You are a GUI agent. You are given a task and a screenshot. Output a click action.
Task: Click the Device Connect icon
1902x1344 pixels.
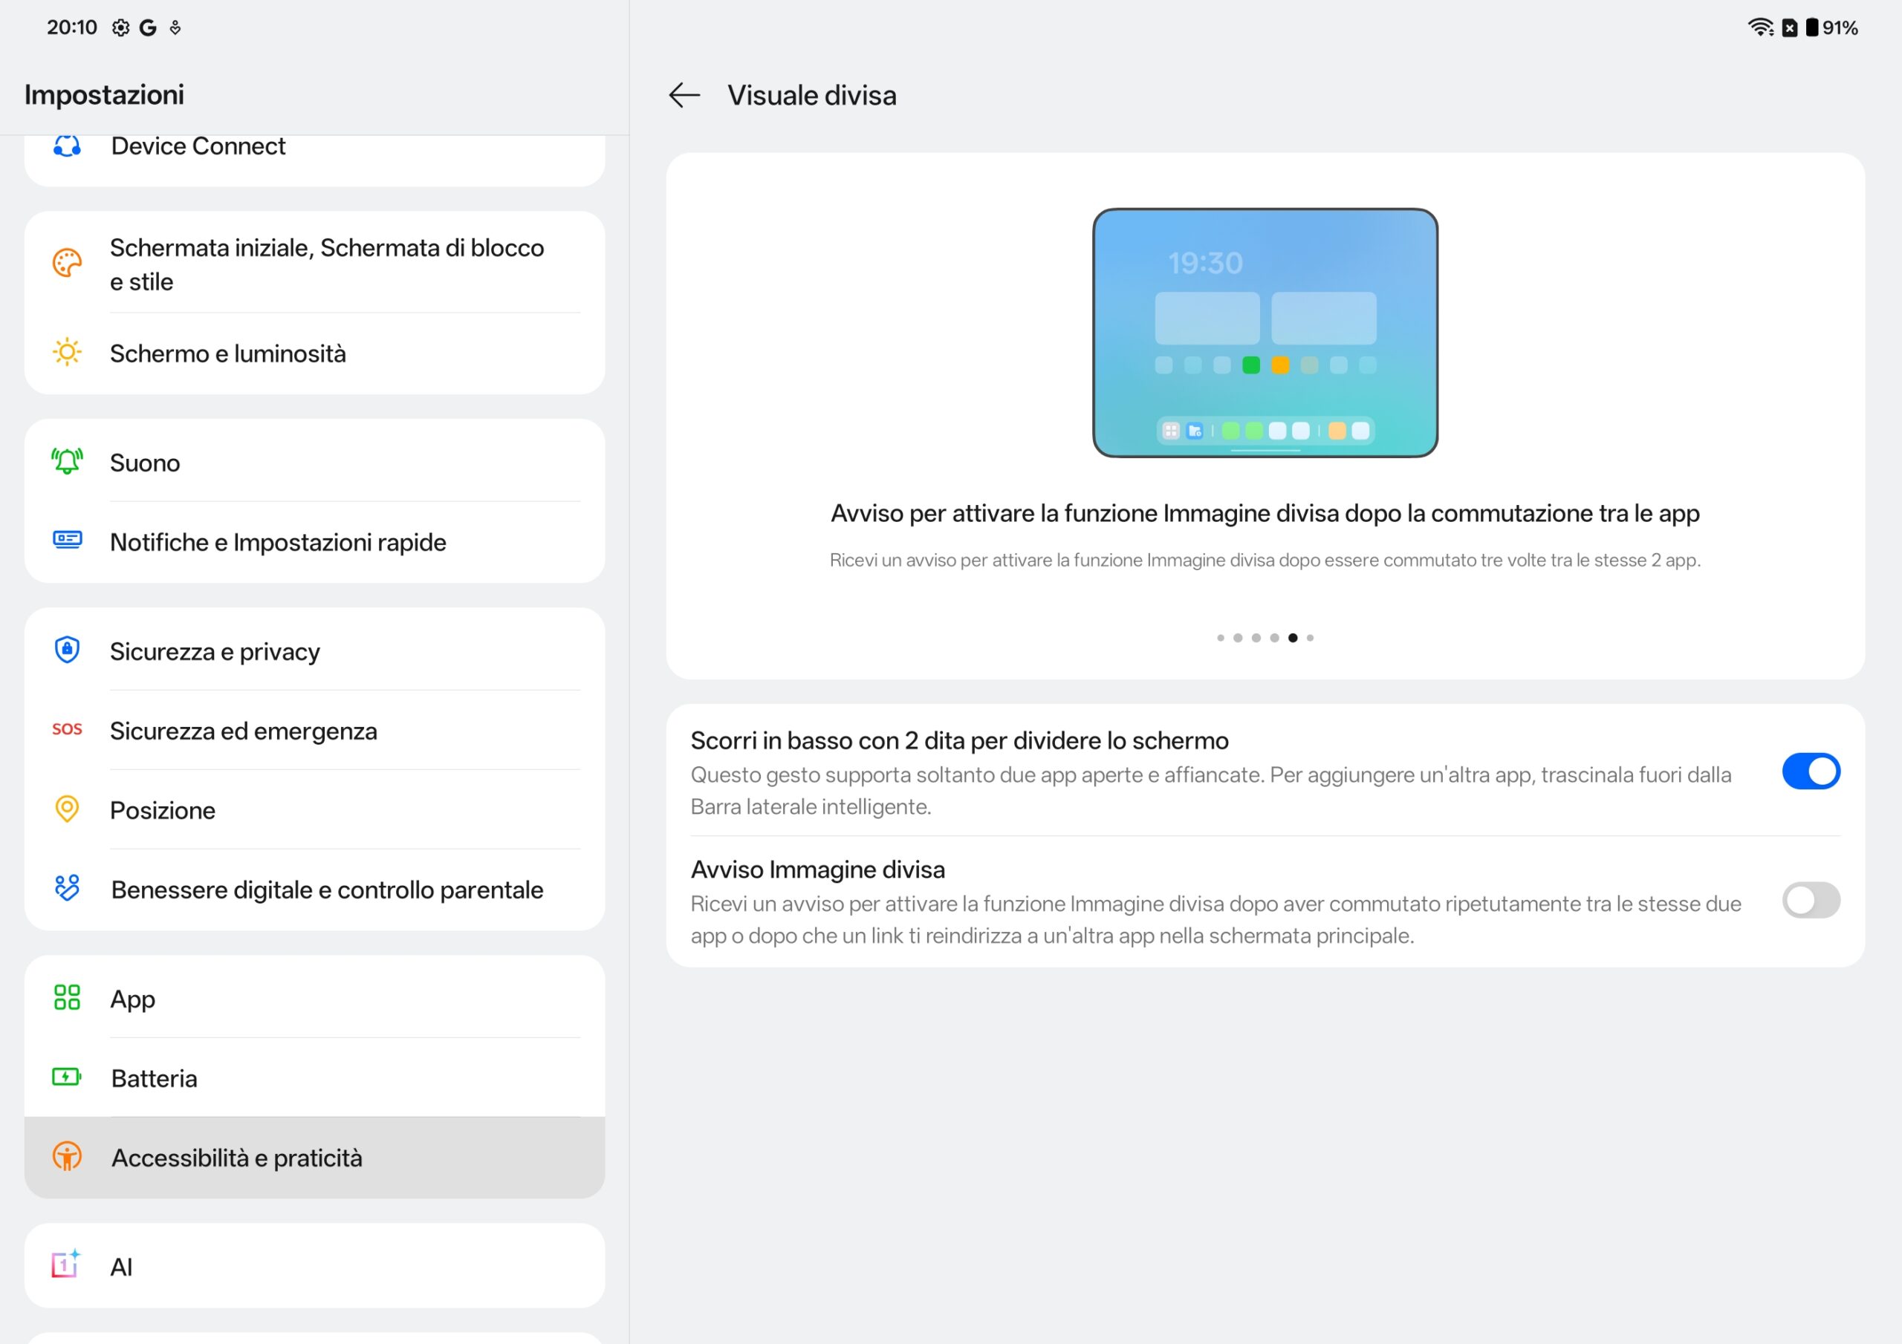pos(67,146)
